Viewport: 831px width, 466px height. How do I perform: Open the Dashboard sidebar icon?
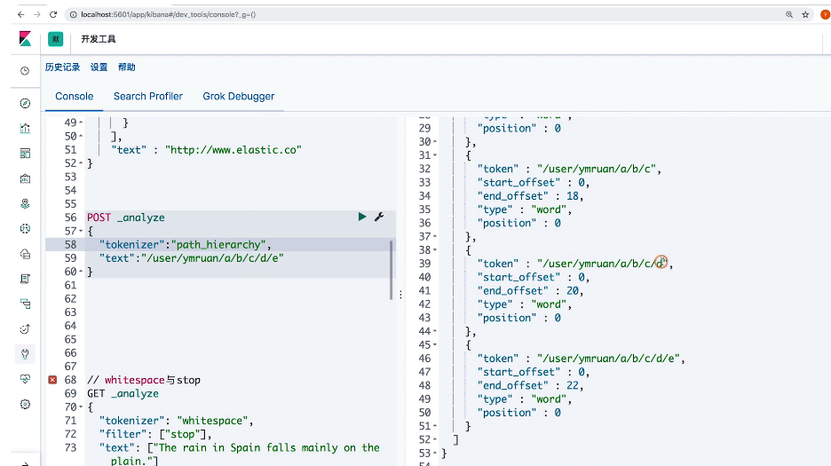click(25, 153)
